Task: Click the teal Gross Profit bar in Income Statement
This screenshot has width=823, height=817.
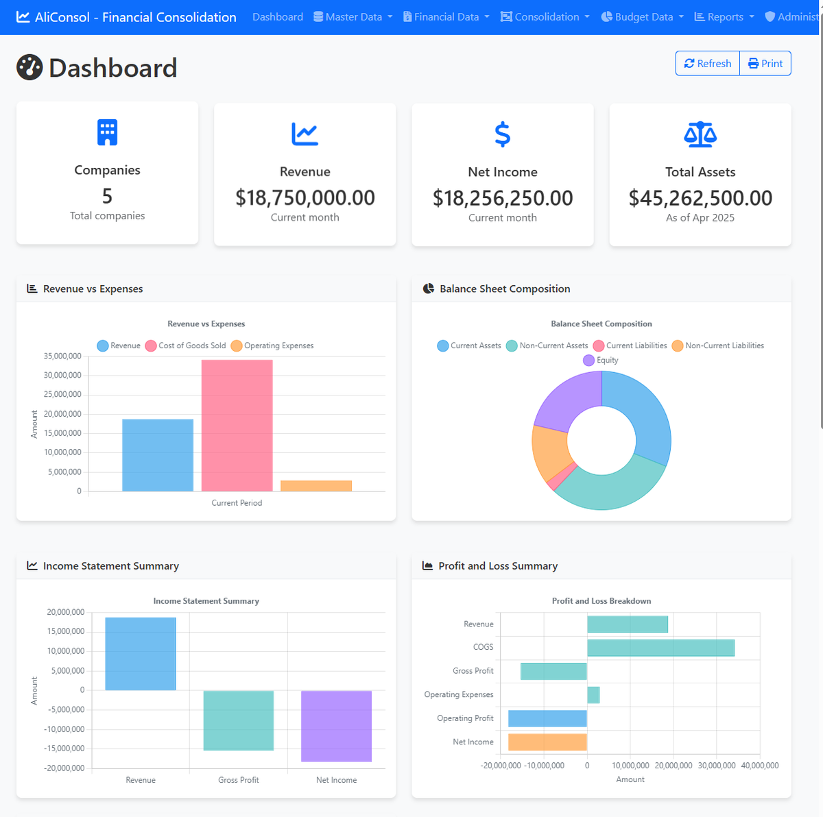Action: (x=239, y=720)
